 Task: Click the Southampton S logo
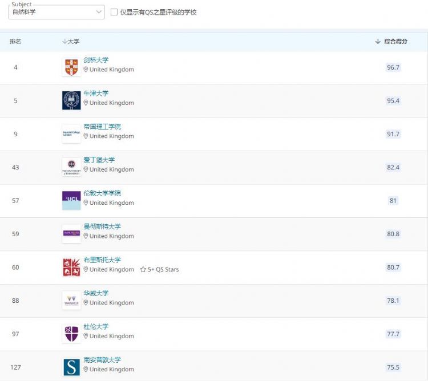click(x=71, y=367)
